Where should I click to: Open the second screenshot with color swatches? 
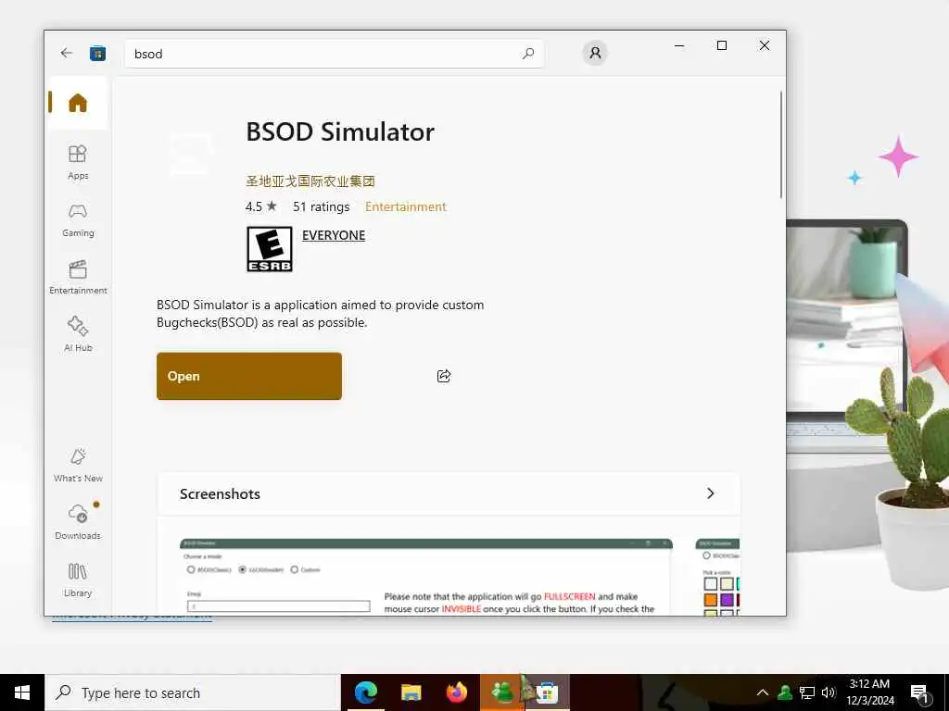tap(718, 577)
